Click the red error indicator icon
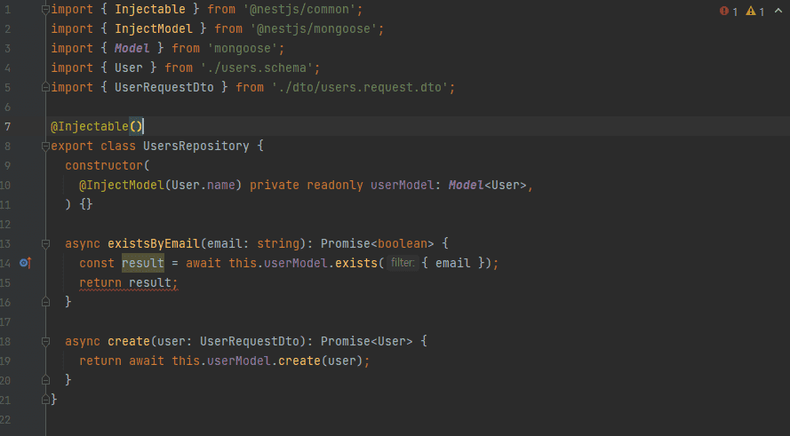Viewport: 790px width, 436px height. [724, 11]
